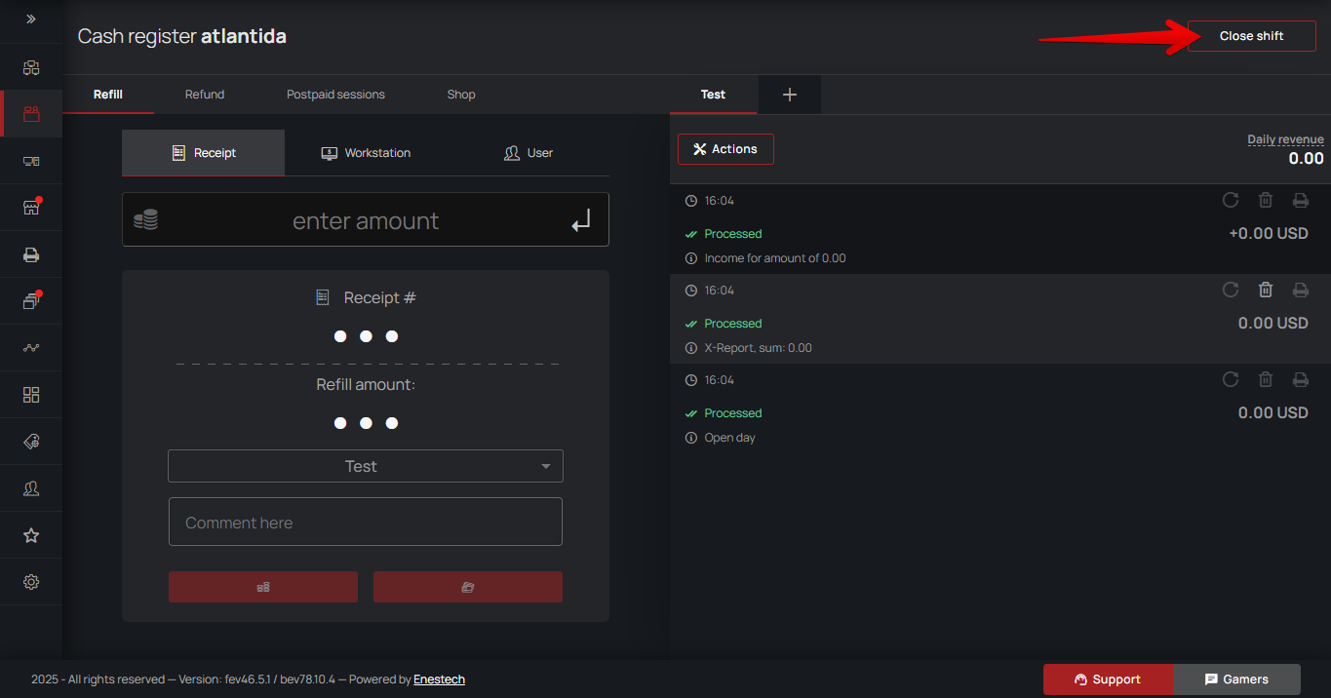Open the Support chat button
This screenshot has height=698, width=1331.
[1108, 679]
